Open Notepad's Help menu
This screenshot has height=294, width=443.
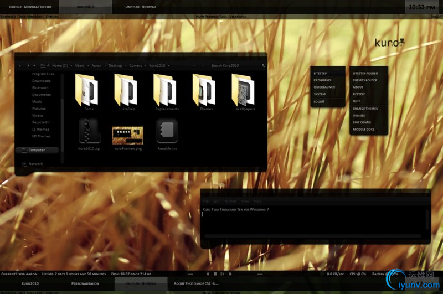click(x=257, y=202)
